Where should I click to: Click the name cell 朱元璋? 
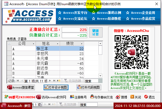click(x=48, y=58)
